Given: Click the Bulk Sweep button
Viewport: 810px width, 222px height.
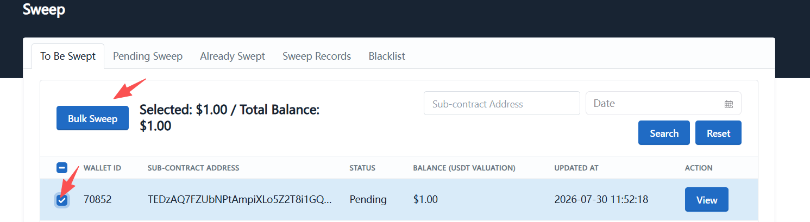Looking at the screenshot, I should point(92,118).
